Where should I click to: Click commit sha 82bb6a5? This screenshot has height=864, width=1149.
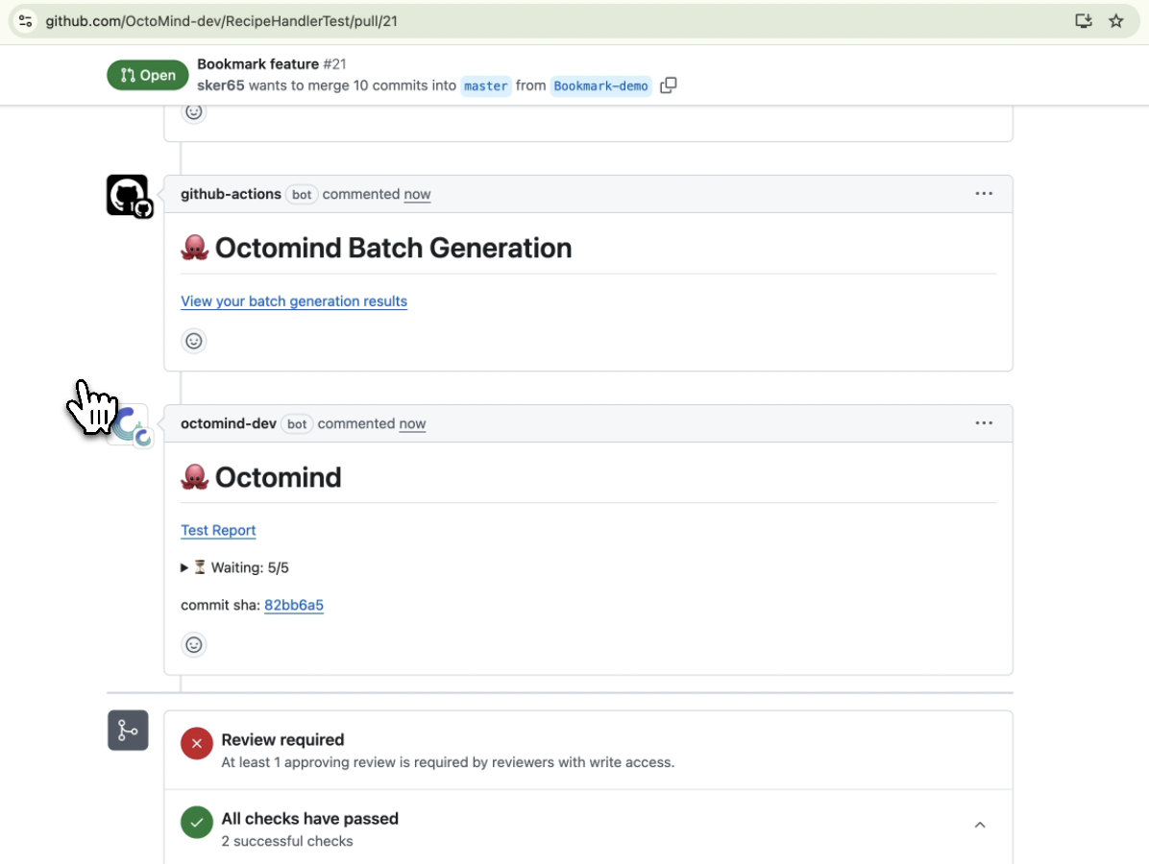point(294,605)
